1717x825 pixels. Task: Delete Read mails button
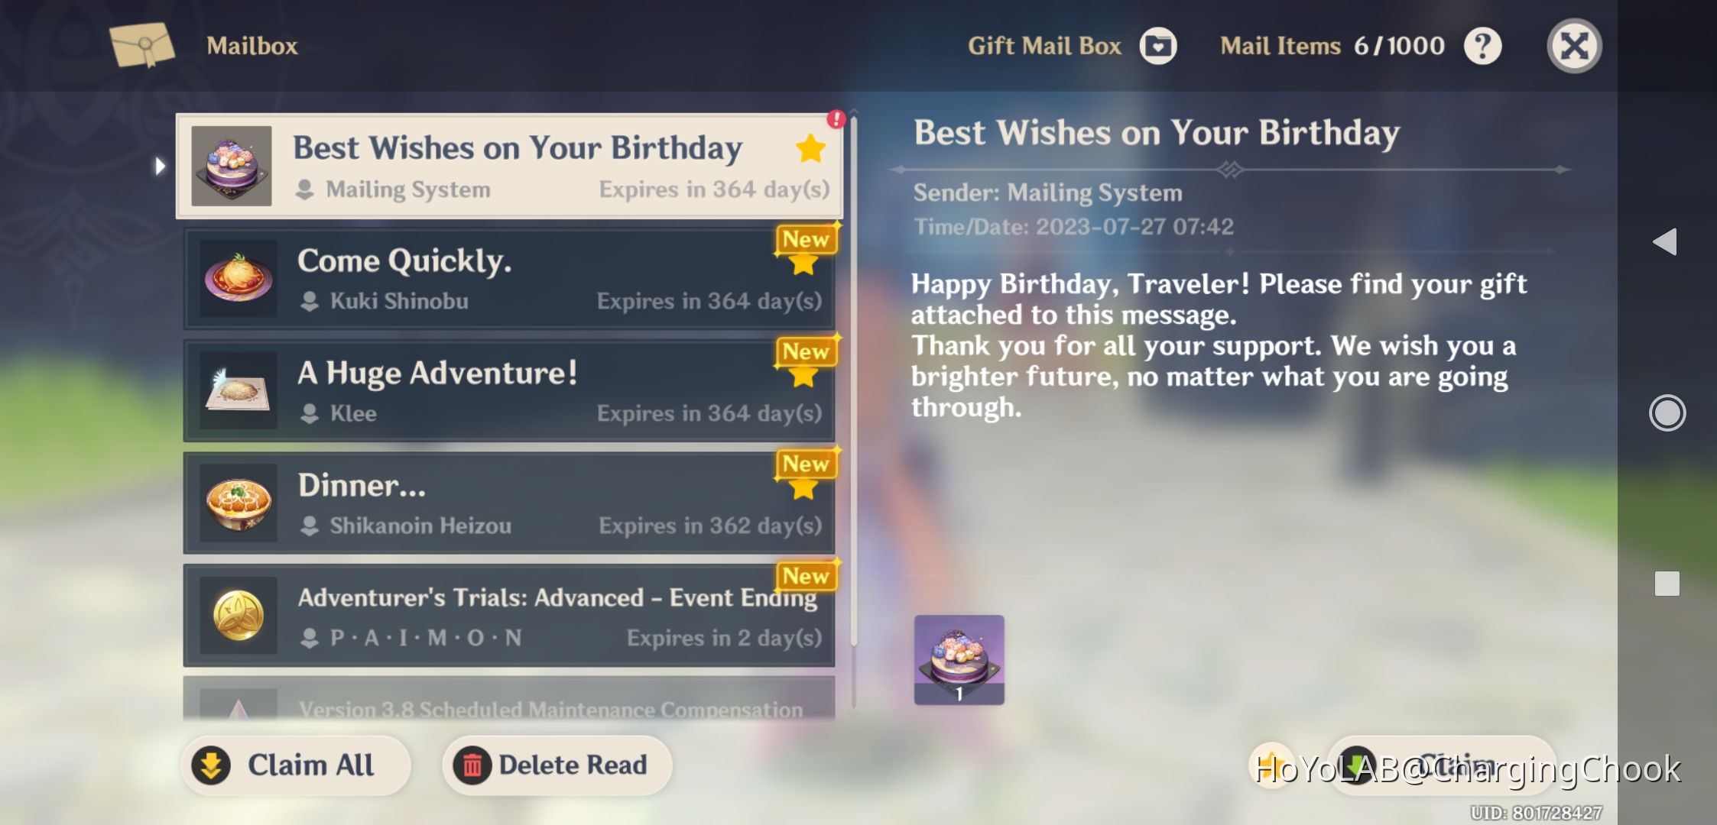[557, 765]
